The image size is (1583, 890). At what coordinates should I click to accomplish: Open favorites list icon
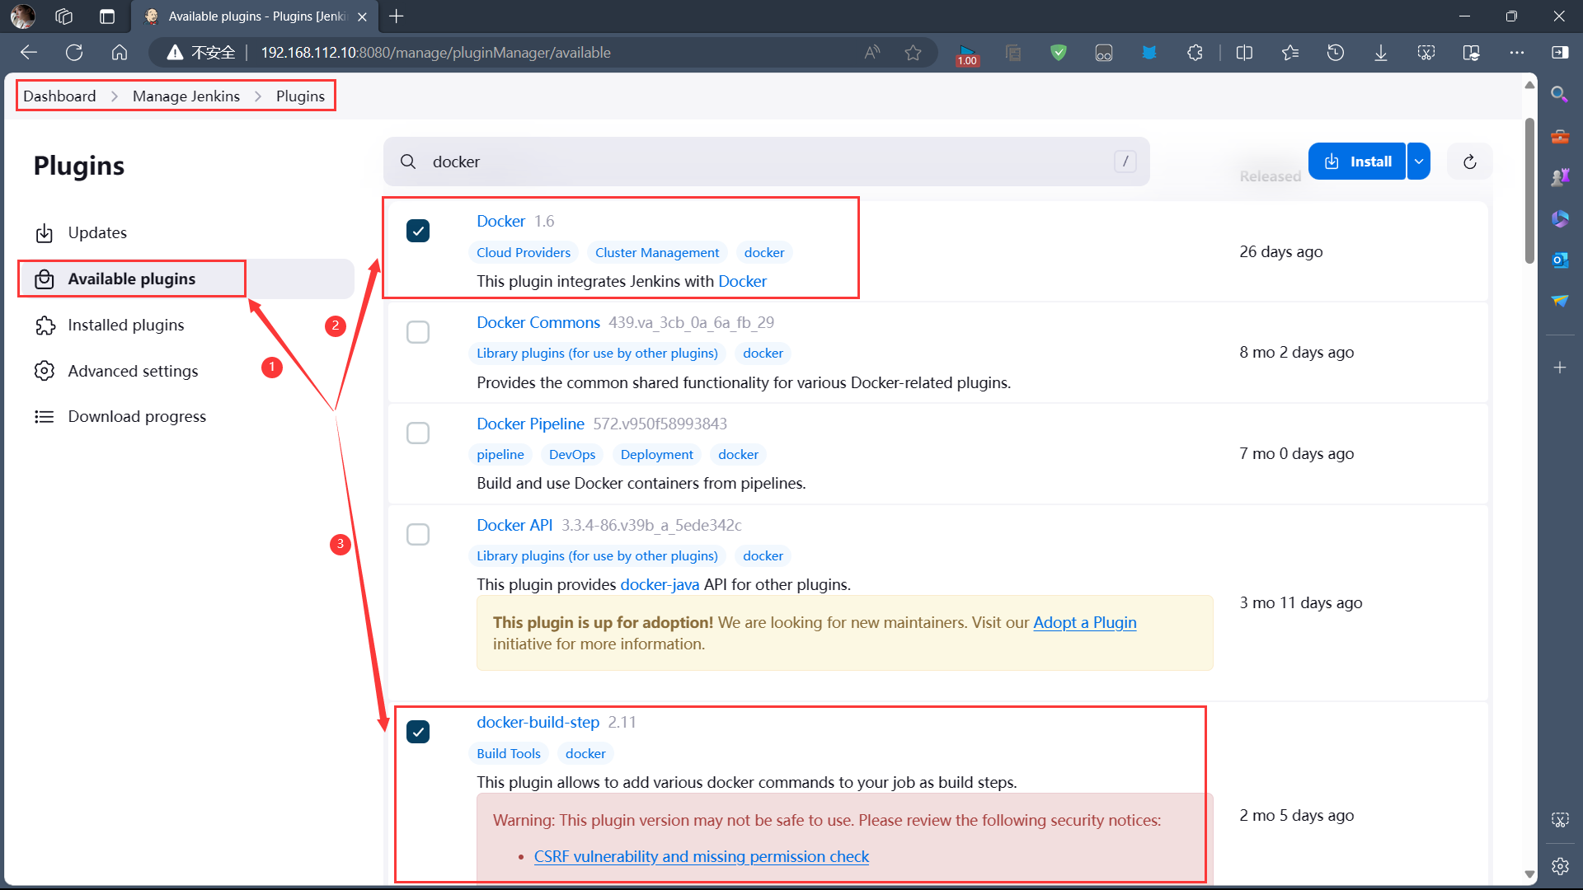point(1290,53)
